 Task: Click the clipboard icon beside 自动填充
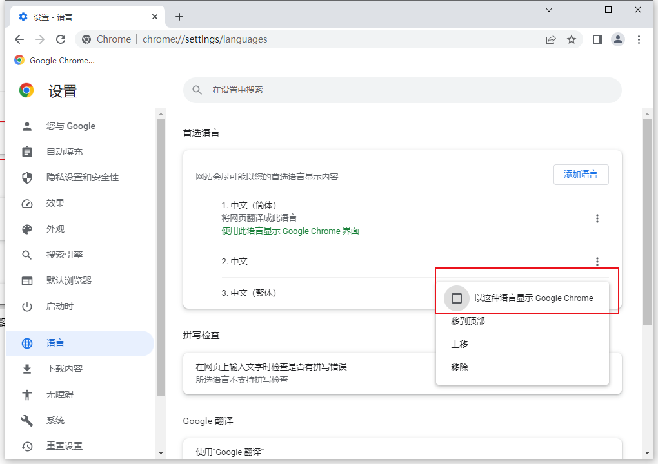click(x=27, y=151)
